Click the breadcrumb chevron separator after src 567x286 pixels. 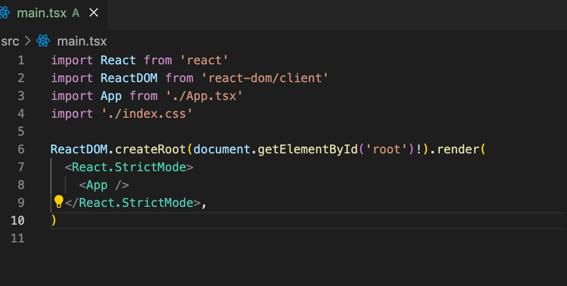(27, 41)
